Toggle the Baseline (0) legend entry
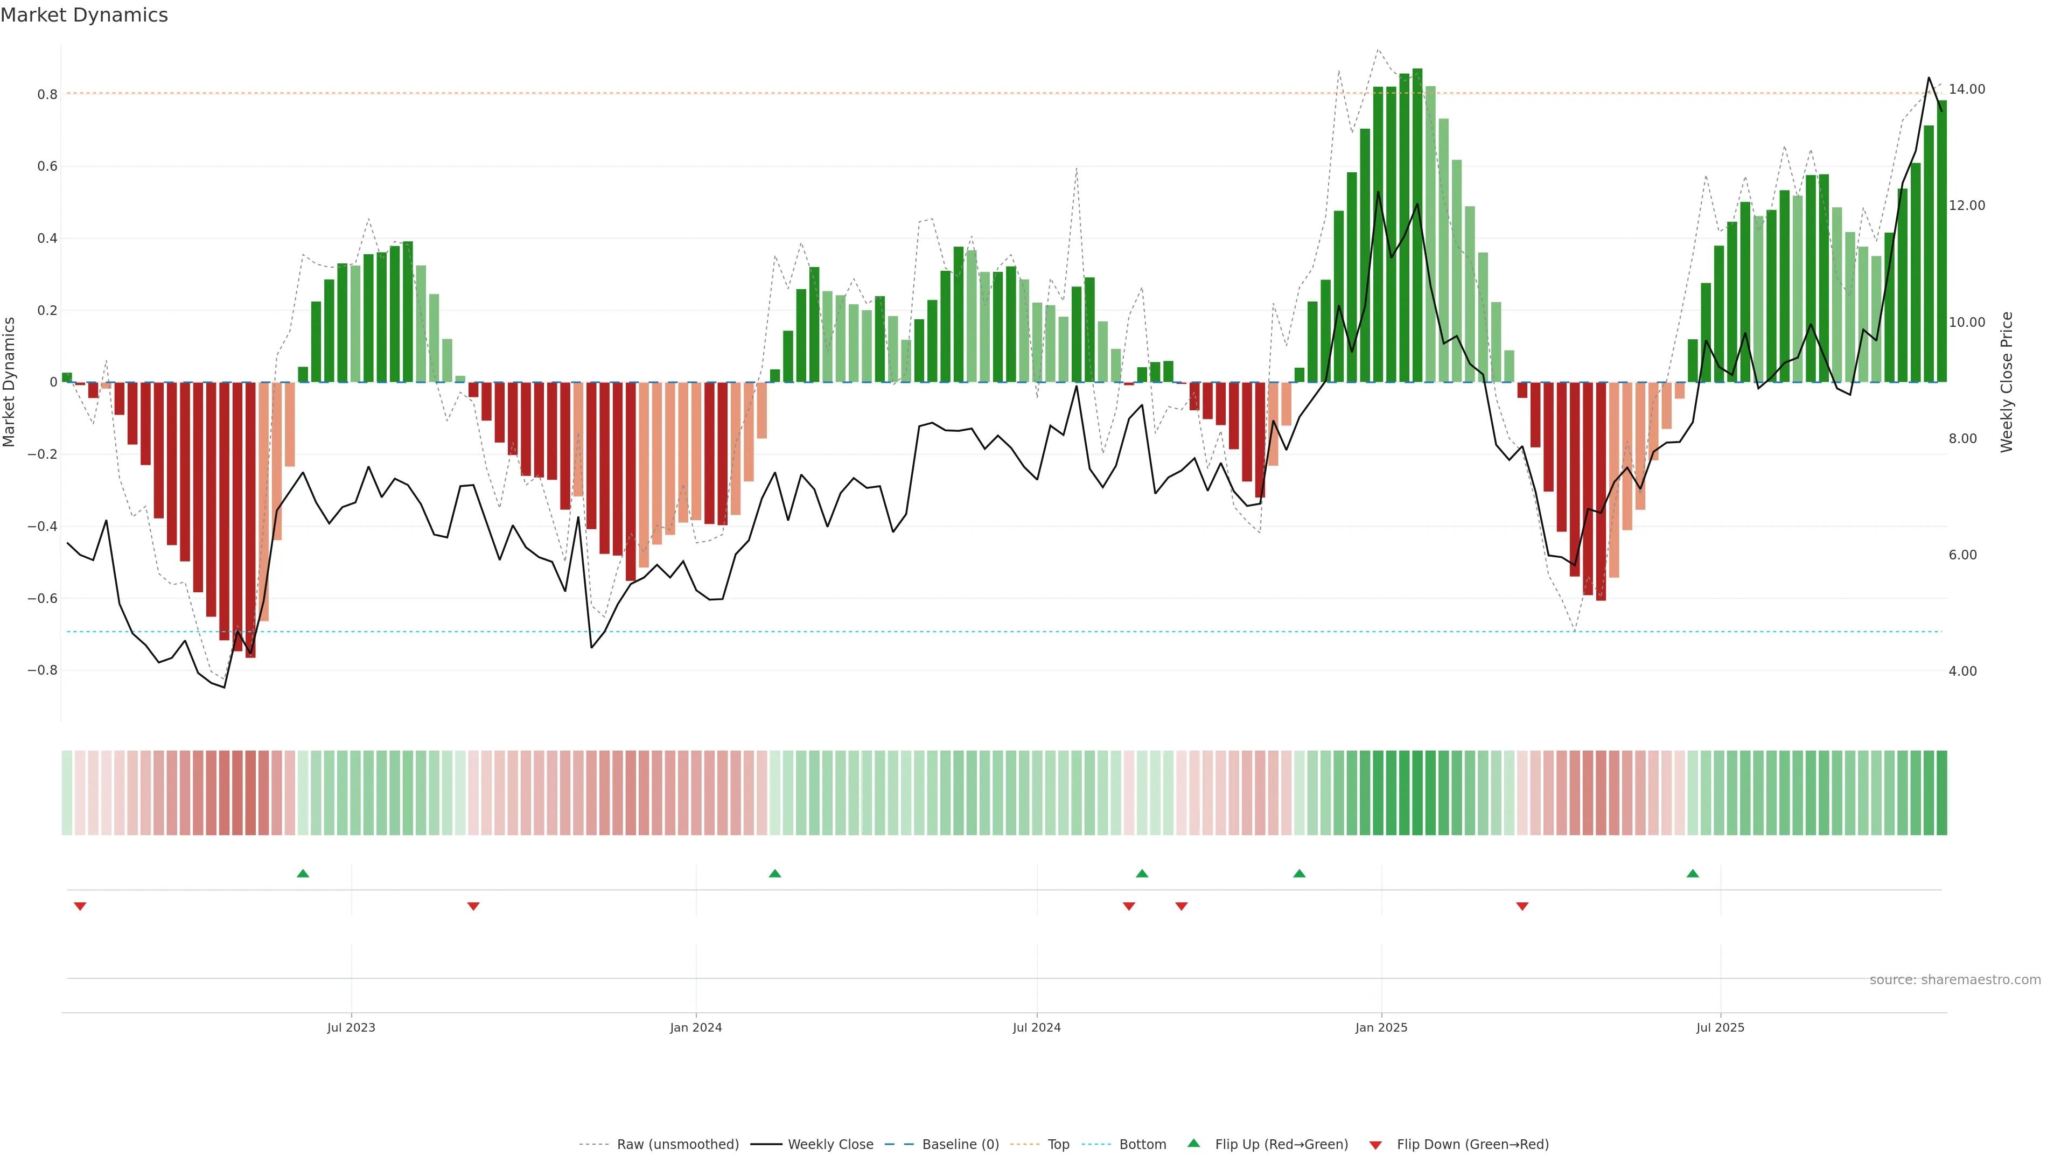The height and width of the screenshot is (1163, 2068). point(960,1145)
